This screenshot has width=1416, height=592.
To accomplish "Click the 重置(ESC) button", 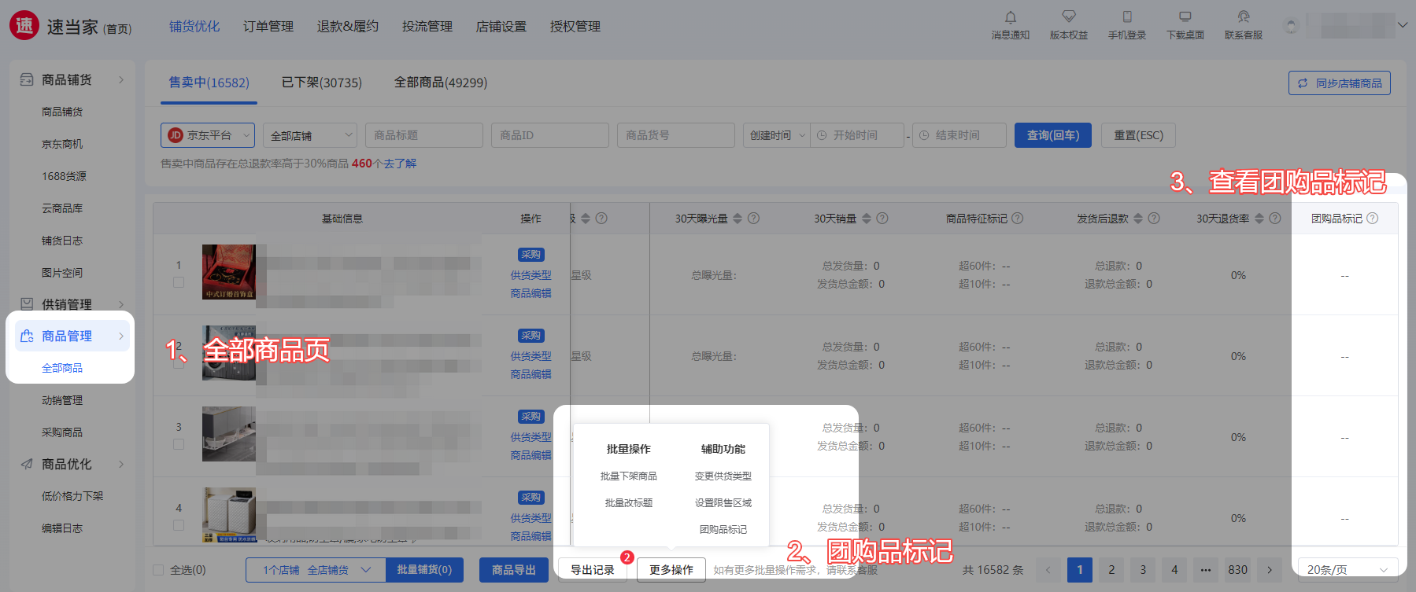I will pyautogui.click(x=1138, y=135).
